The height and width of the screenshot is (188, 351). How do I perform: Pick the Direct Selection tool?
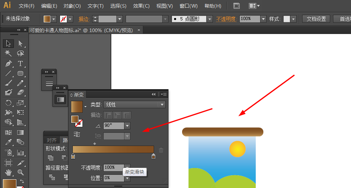[20, 44]
